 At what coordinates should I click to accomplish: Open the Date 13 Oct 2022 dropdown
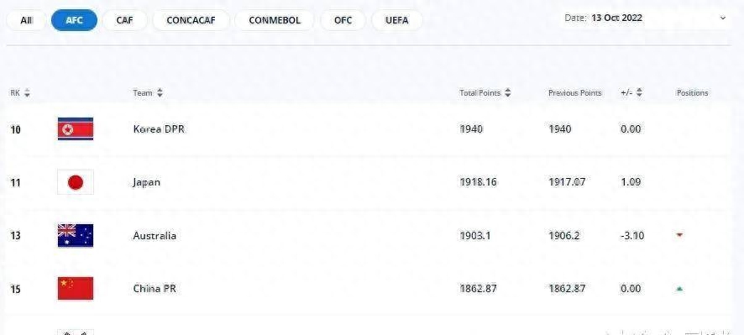[645, 18]
